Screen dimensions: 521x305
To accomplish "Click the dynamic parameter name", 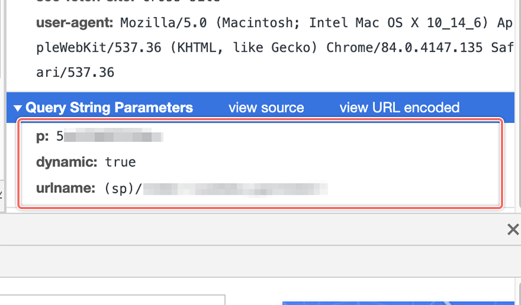I will pos(67,162).
